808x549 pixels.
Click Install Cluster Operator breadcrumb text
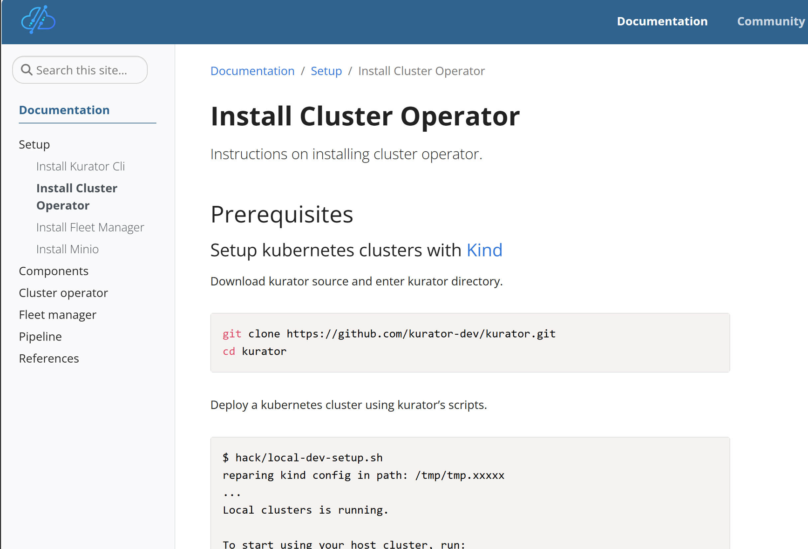click(421, 71)
